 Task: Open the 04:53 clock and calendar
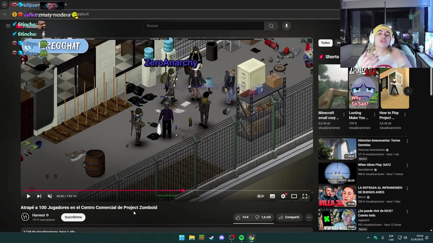tap(417, 238)
